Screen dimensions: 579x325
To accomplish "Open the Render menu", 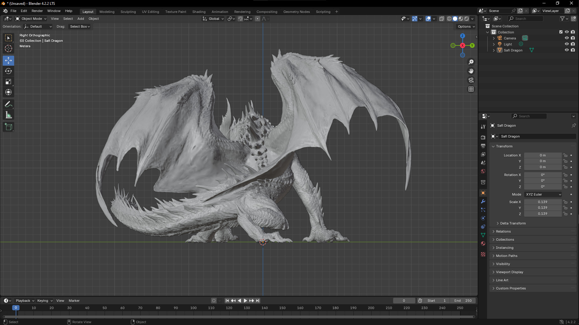I will [37, 11].
